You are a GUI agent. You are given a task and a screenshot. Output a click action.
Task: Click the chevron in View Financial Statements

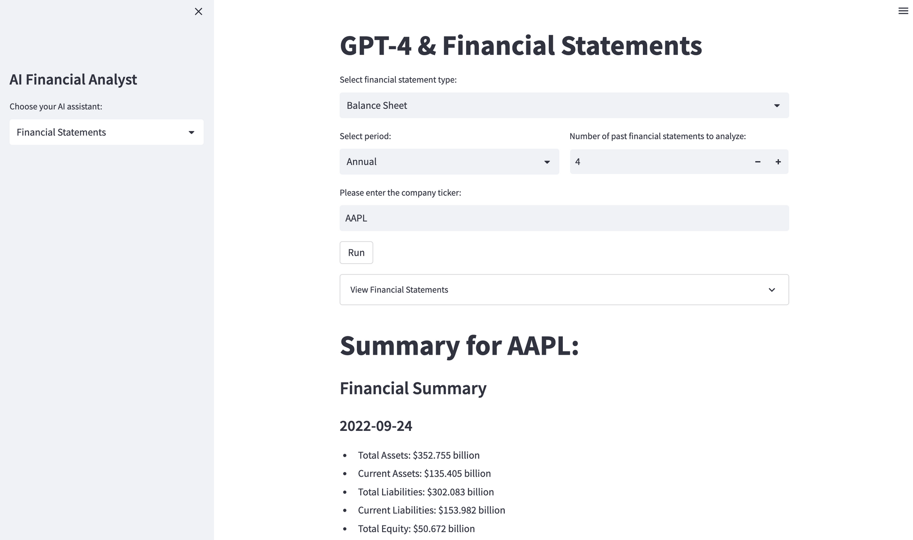tap(771, 290)
